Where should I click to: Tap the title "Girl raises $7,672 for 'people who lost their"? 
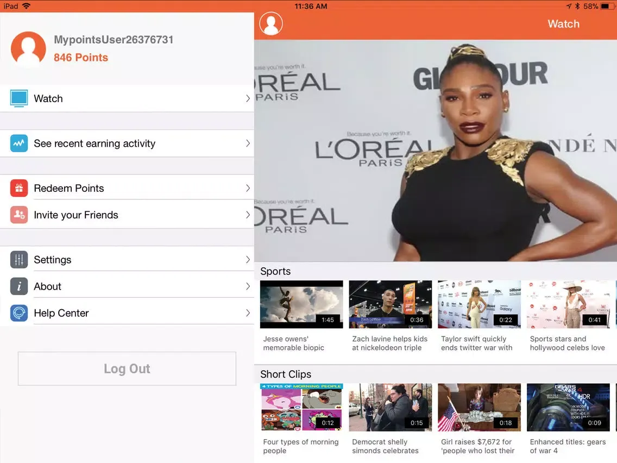click(478, 447)
